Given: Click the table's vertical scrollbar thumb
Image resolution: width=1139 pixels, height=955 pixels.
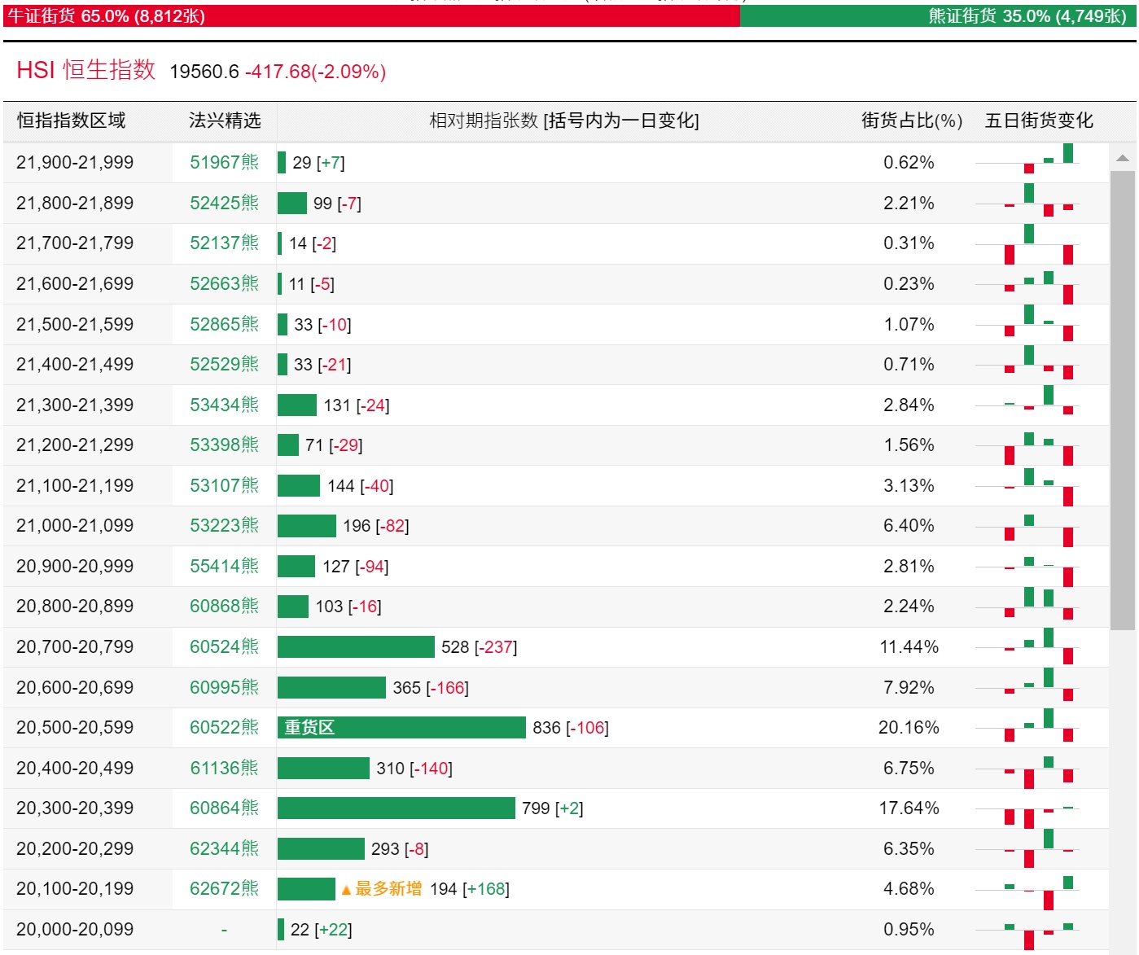Looking at the screenshot, I should [x=1123, y=400].
